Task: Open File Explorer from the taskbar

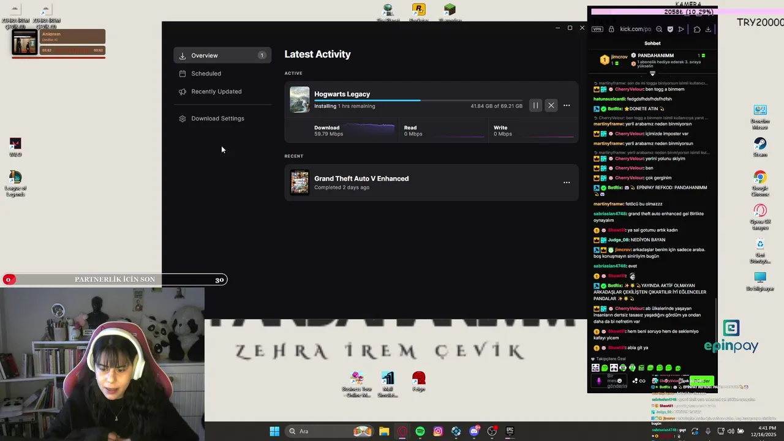Action: pyautogui.click(x=384, y=431)
